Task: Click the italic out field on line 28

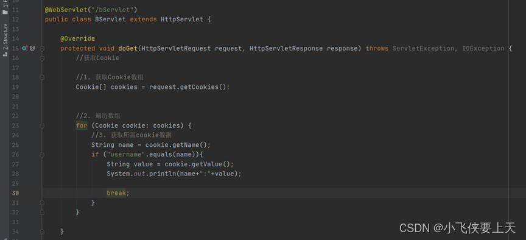Action: coord(139,174)
